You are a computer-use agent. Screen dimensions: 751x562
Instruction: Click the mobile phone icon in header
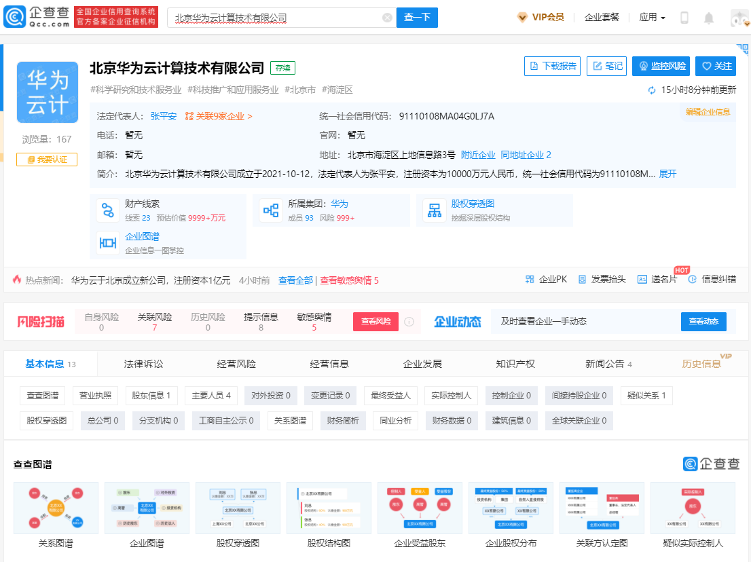tap(684, 18)
